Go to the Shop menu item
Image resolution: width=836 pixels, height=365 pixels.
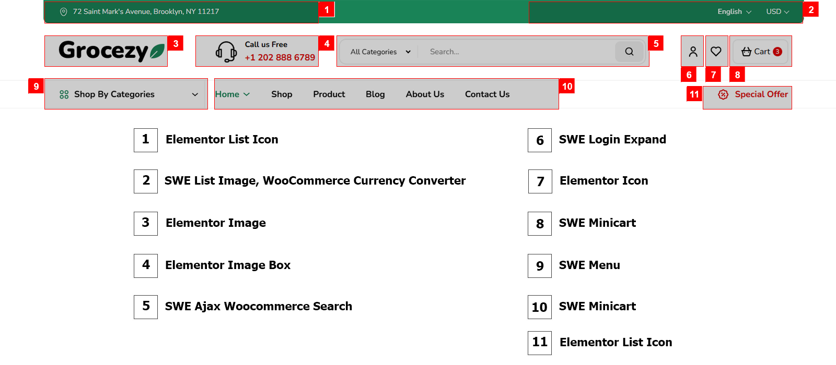point(282,94)
